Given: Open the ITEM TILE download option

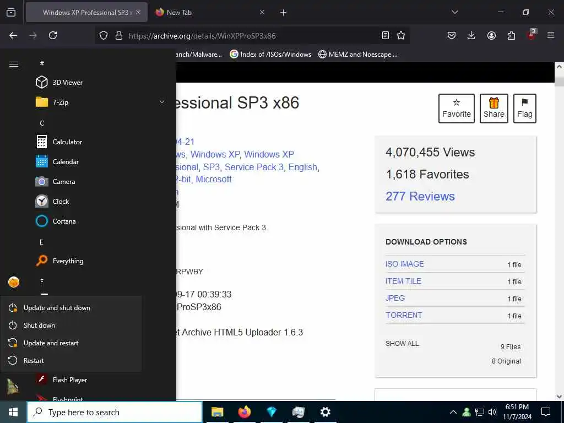Looking at the screenshot, I should point(403,281).
